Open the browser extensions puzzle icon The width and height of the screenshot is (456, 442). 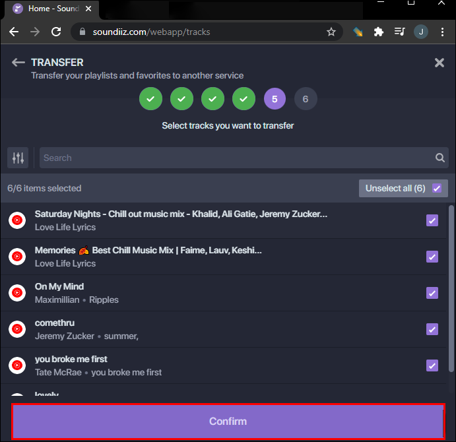pyautogui.click(x=378, y=32)
